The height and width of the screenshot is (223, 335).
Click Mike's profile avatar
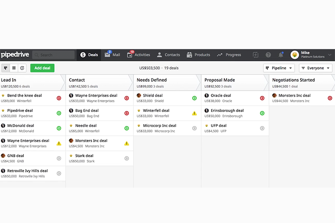click(294, 55)
